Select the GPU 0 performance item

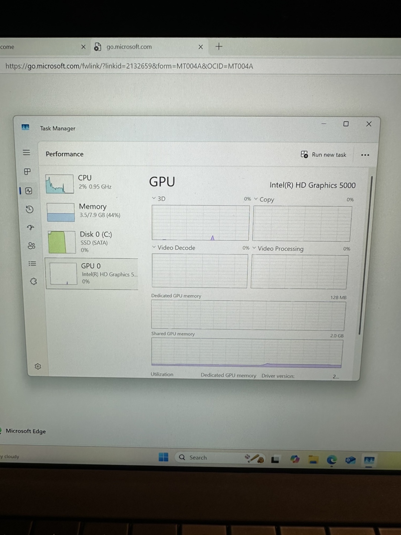[92, 273]
